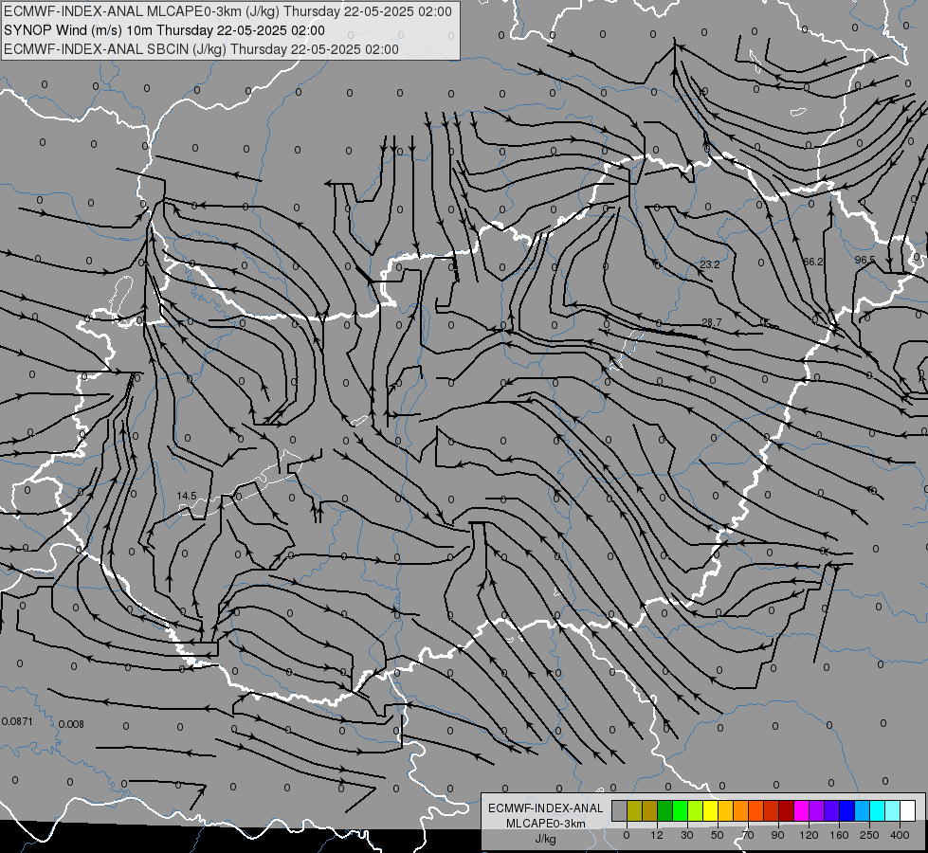Viewport: 928px width, 853px height.
Task: Click the dark red legend swatch
Action: click(787, 810)
